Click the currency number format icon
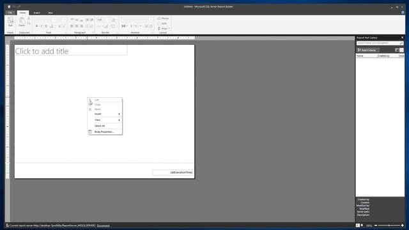Screen dimensions: 409x230 [124, 26]
